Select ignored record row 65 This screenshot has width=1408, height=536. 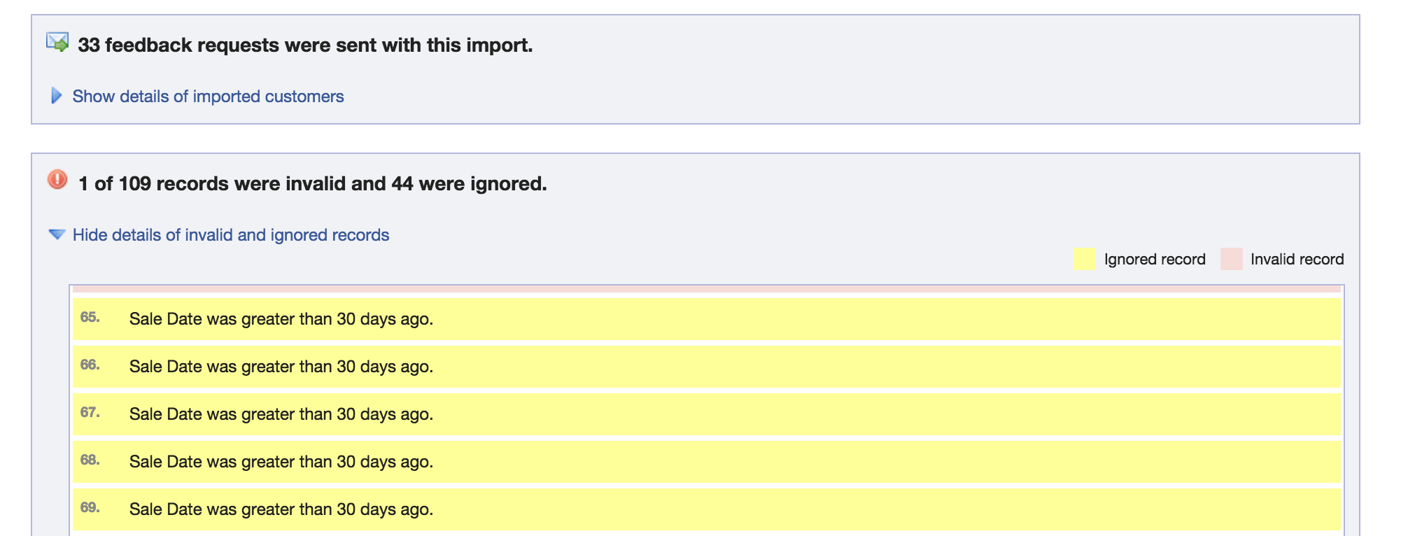point(706,319)
